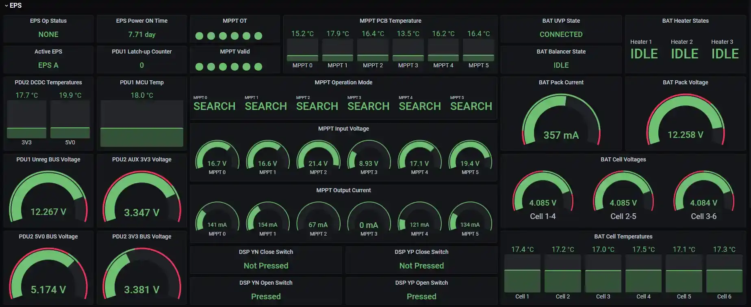751x307 pixels.
Task: Click the MPPT 3 output current gauge at 0 mA
Action: point(369,217)
